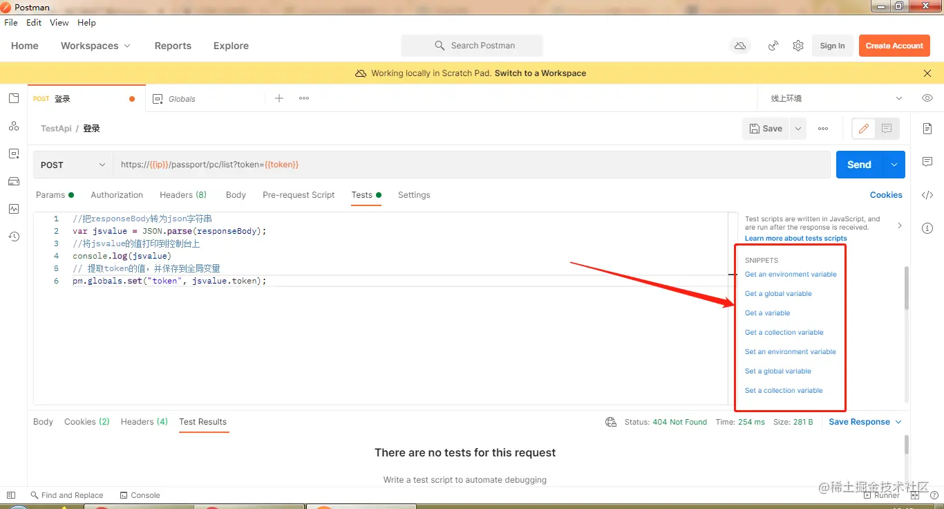Open the Documentation panel icon
944x509 pixels.
[x=927, y=129]
